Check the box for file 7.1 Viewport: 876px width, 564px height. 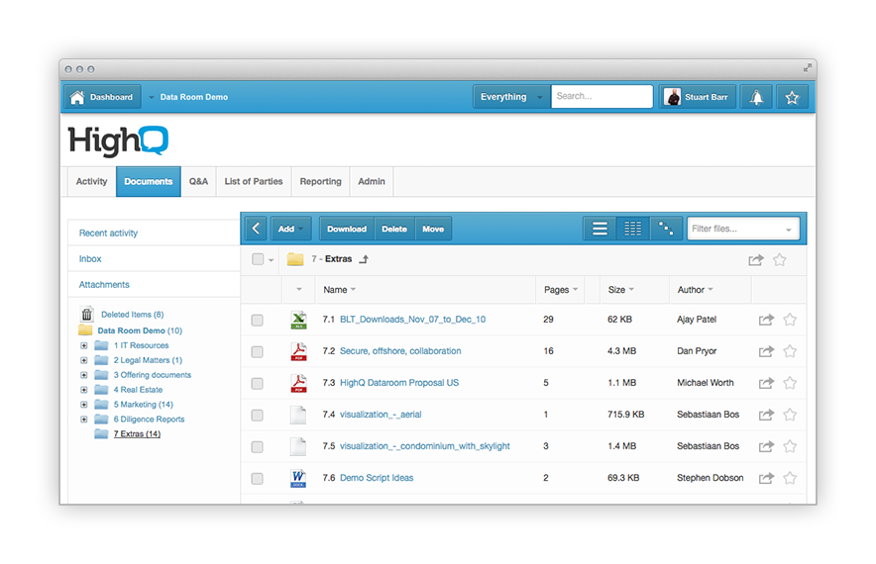pyautogui.click(x=257, y=321)
